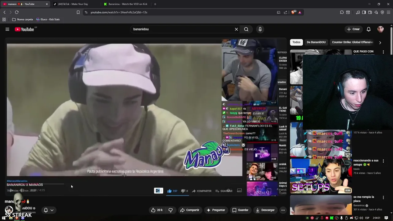Screen dimensions: 393x221
Task: Open the 'se me rompio la placa' title
Action: [364, 199]
